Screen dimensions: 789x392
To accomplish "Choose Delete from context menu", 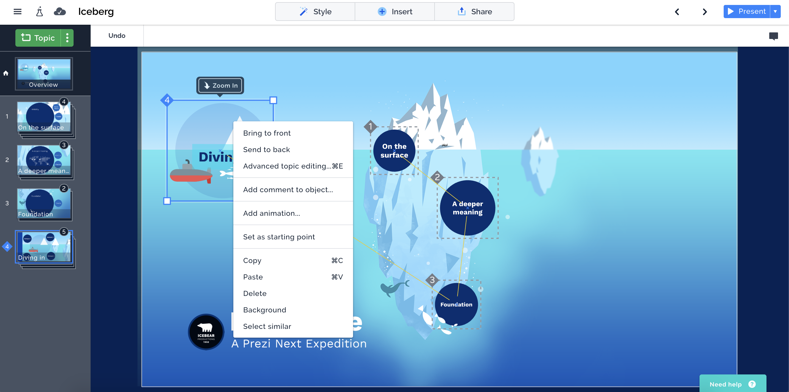I will pyautogui.click(x=293, y=293).
